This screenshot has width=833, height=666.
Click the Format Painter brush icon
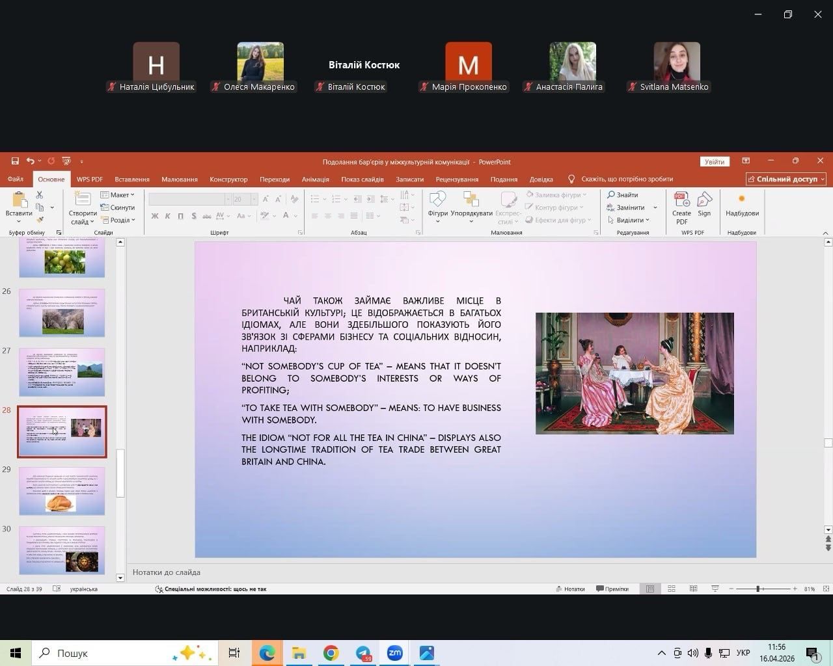click(40, 220)
